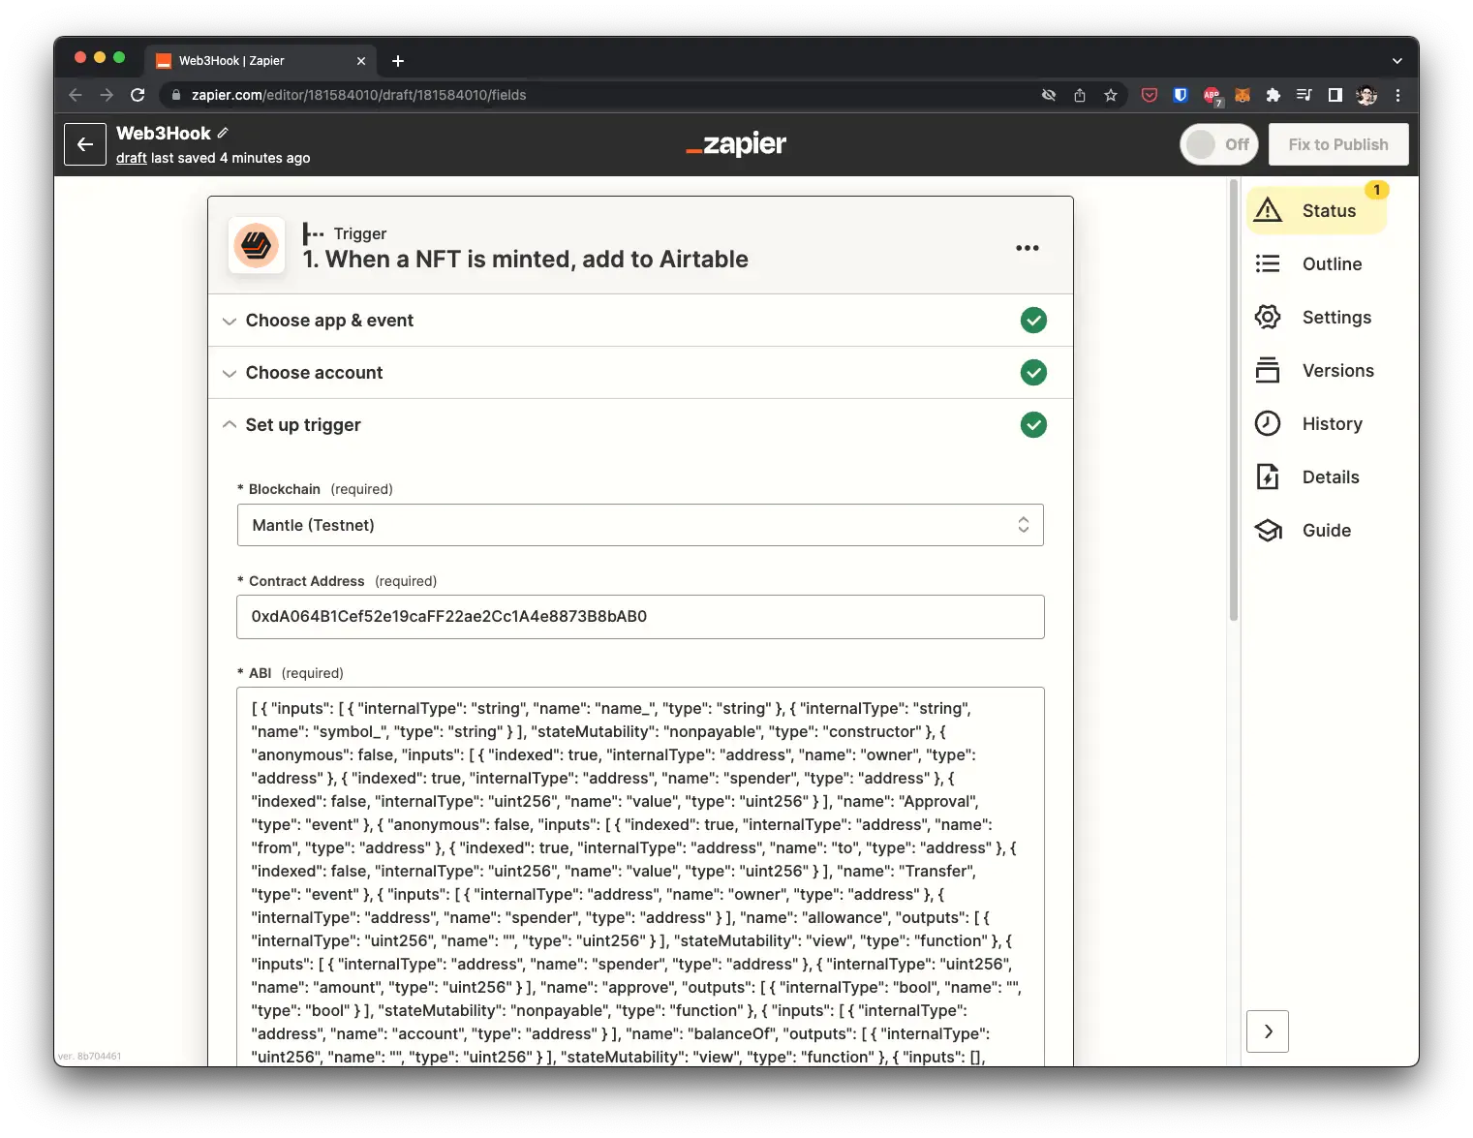Click the browser forward button
Image resolution: width=1473 pixels, height=1138 pixels.
107,95
